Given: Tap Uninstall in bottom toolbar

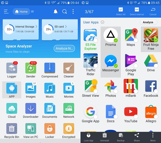Looking at the screenshot, I should (105, 137).
